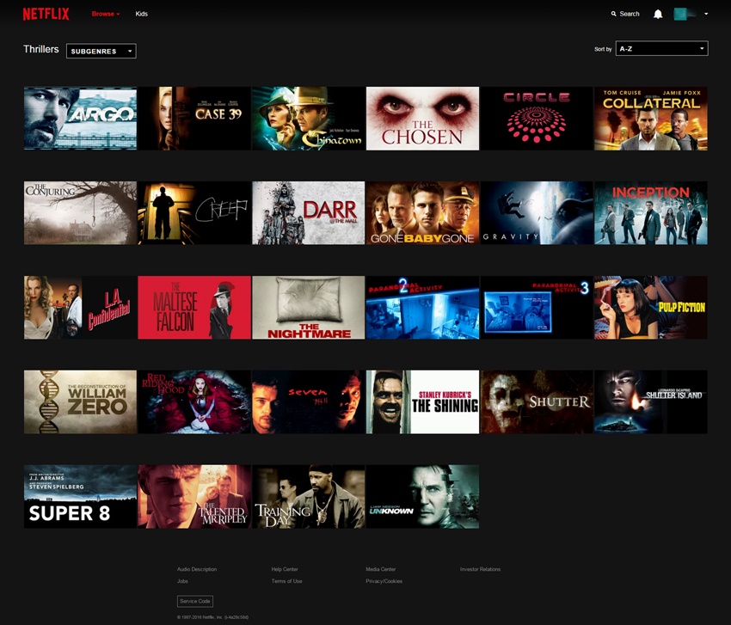Select the Argo movie thumbnail
The width and height of the screenshot is (731, 625).
(80, 119)
